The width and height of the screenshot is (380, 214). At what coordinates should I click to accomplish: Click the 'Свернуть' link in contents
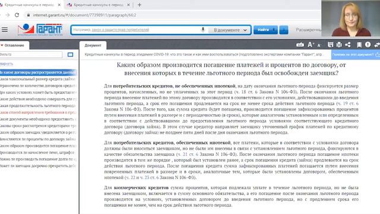(x=7, y=64)
